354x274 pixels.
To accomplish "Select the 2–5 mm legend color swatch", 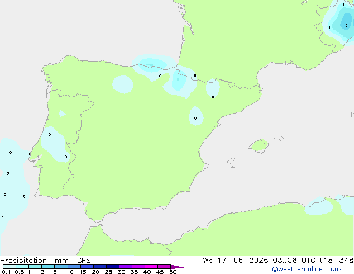I will pos(48,267).
